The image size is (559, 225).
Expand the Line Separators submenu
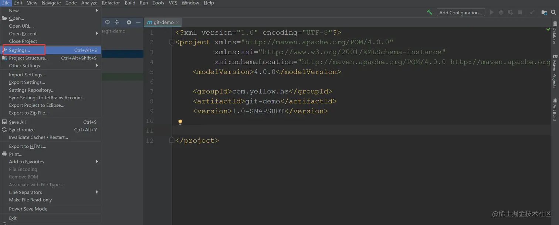[51, 192]
